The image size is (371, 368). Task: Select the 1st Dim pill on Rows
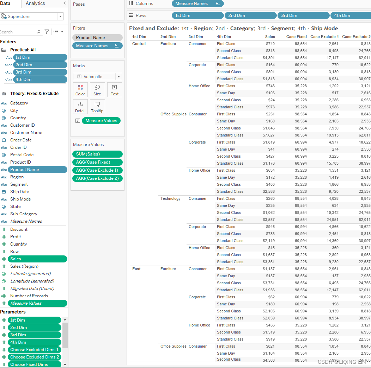(x=197, y=15)
